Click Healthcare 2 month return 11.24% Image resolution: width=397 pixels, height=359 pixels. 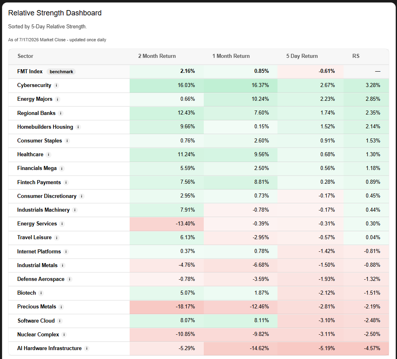coord(186,155)
